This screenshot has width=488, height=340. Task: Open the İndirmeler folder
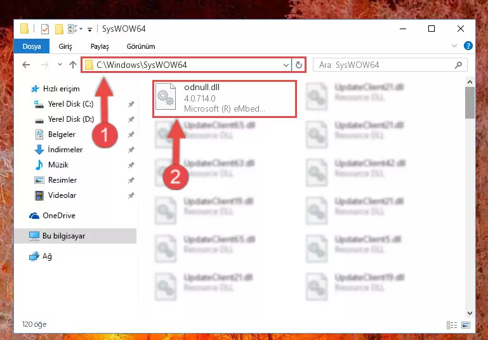(58, 150)
